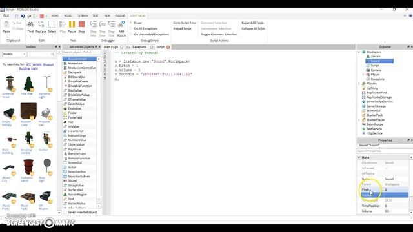Click the Step Out debugger icon
413x232 pixels.
pyautogui.click(x=112, y=24)
